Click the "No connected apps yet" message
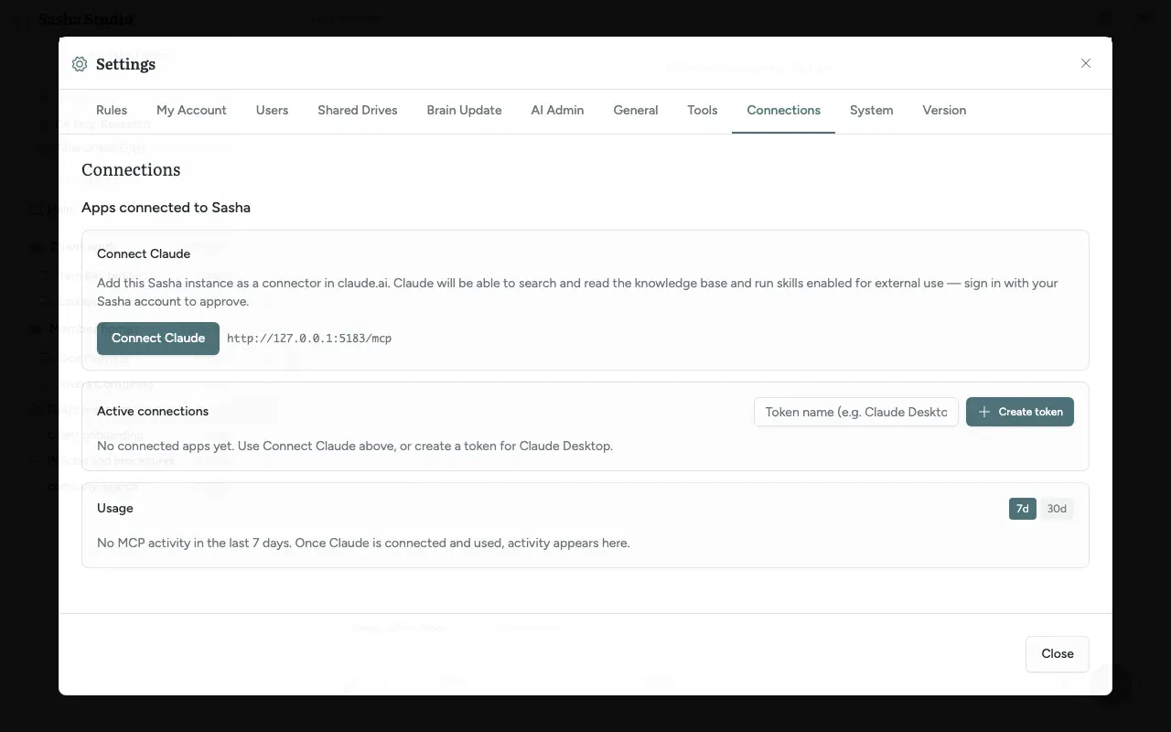 pyautogui.click(x=355, y=447)
